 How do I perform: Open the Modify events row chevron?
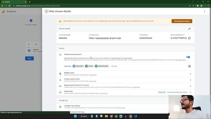click(x=190, y=74)
